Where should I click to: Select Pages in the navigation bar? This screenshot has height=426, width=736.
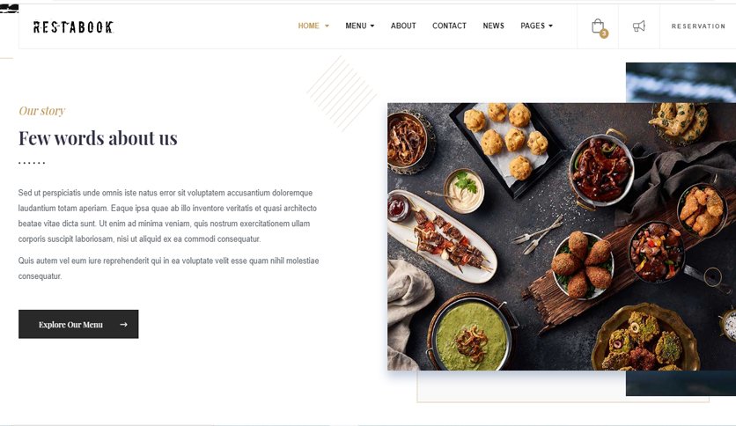[533, 26]
